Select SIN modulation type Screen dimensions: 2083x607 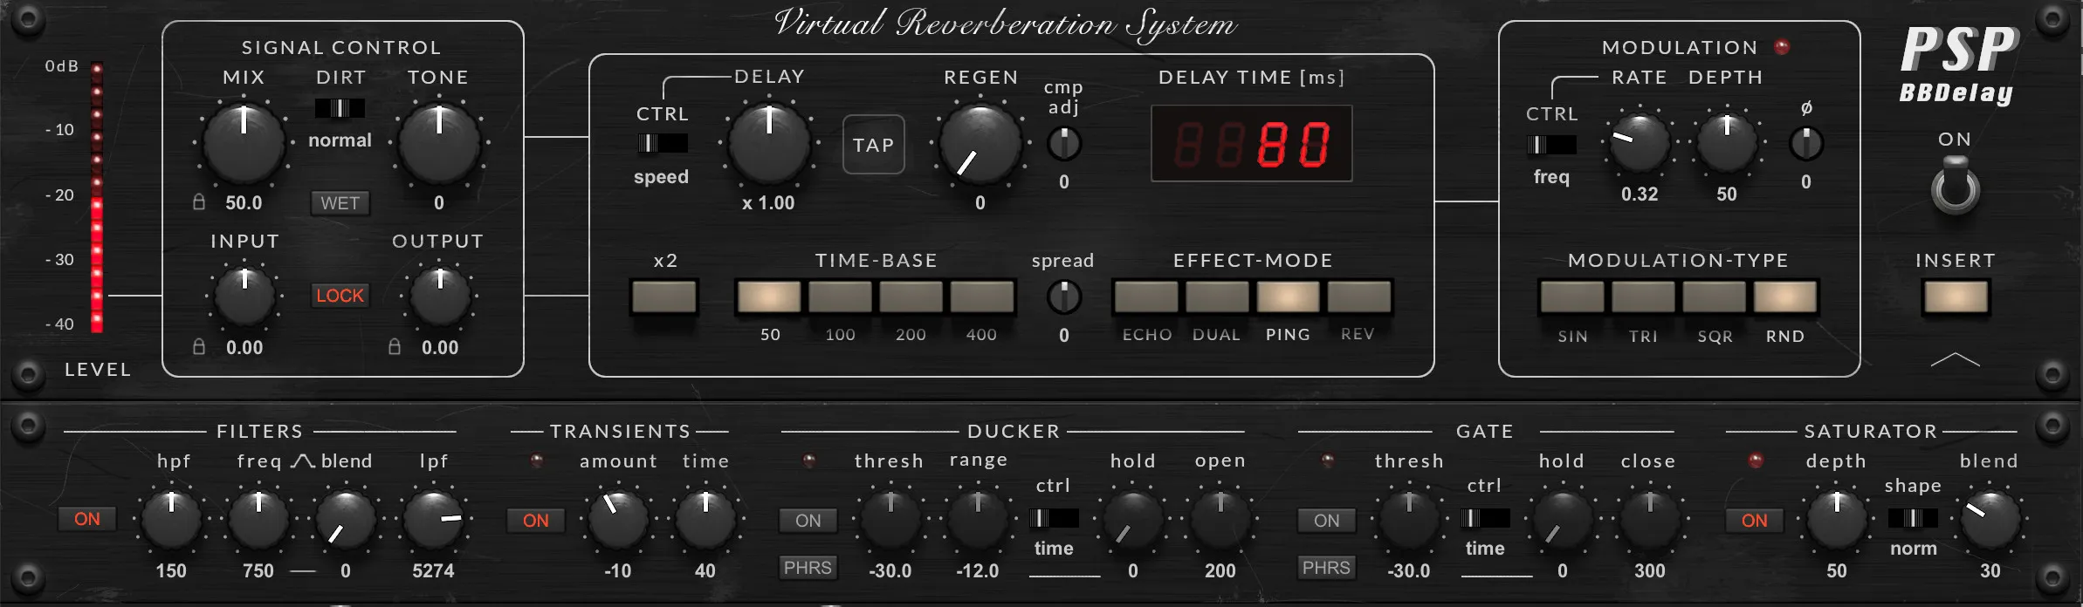(x=1572, y=297)
